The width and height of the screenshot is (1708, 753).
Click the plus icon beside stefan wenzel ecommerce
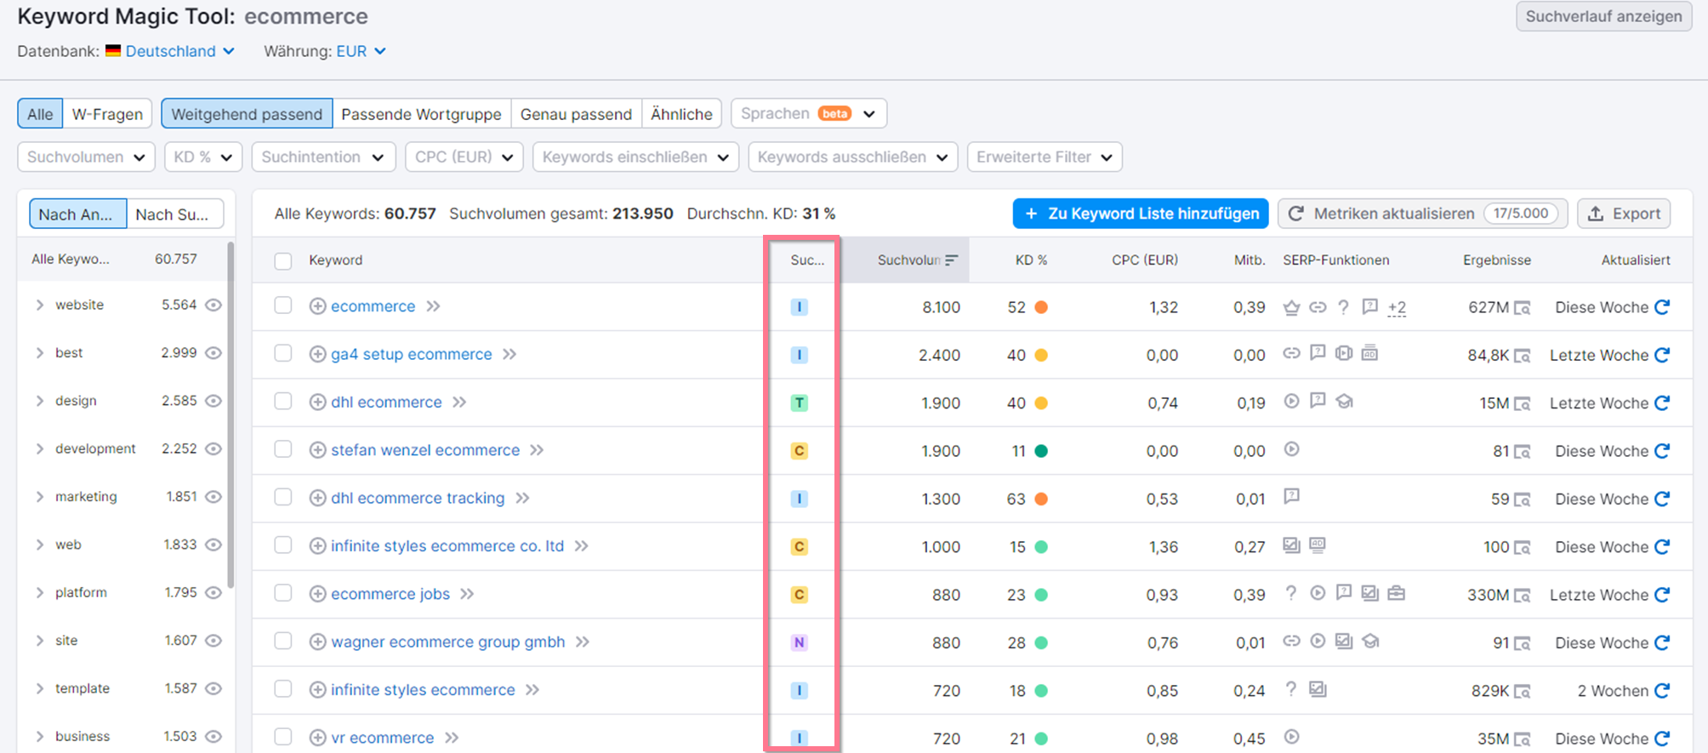(x=317, y=450)
